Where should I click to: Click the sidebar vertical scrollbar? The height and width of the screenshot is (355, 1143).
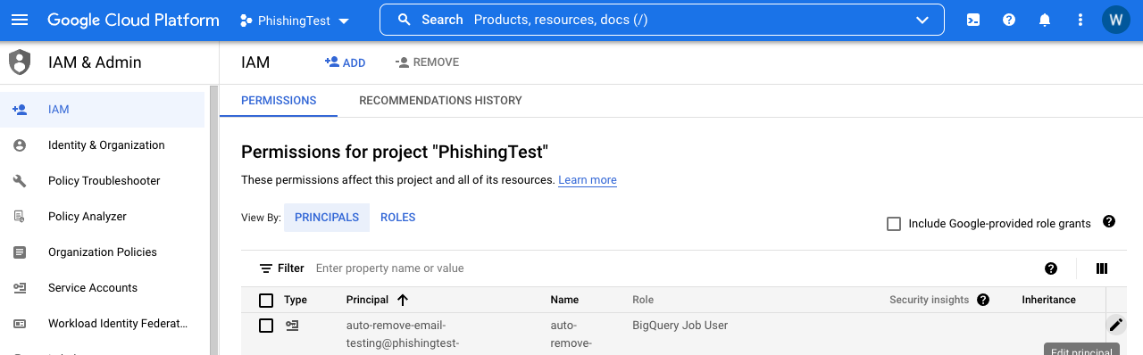point(213,220)
